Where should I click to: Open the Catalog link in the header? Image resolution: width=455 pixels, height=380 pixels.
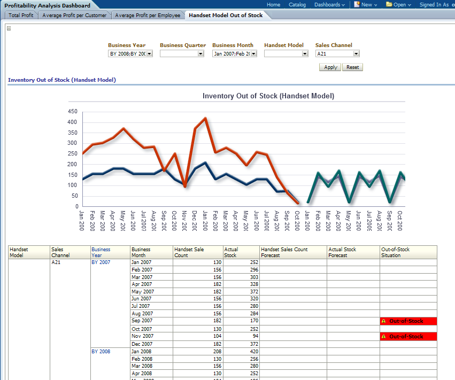coord(297,5)
